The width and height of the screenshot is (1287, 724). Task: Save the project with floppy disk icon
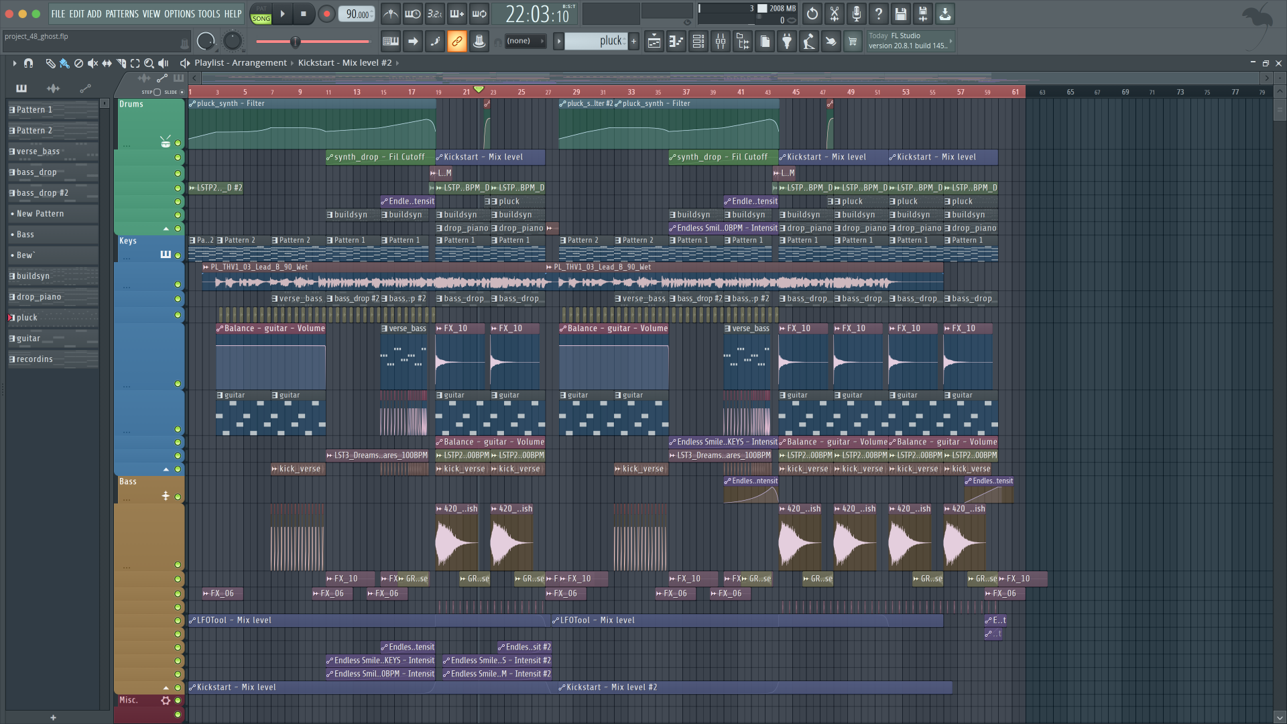901,13
